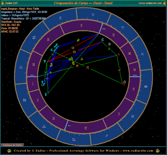Select house III segment in purple ring
167x155 pixels.
[53, 119]
